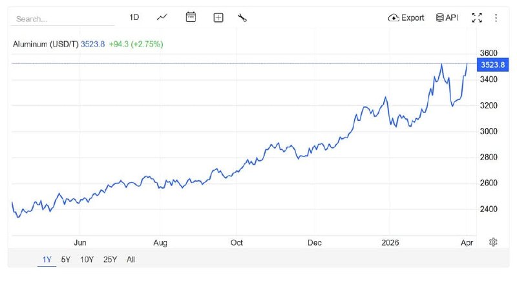The width and height of the screenshot is (517, 281).
Task: Click the plus icon to add comparison
Action: [218, 18]
